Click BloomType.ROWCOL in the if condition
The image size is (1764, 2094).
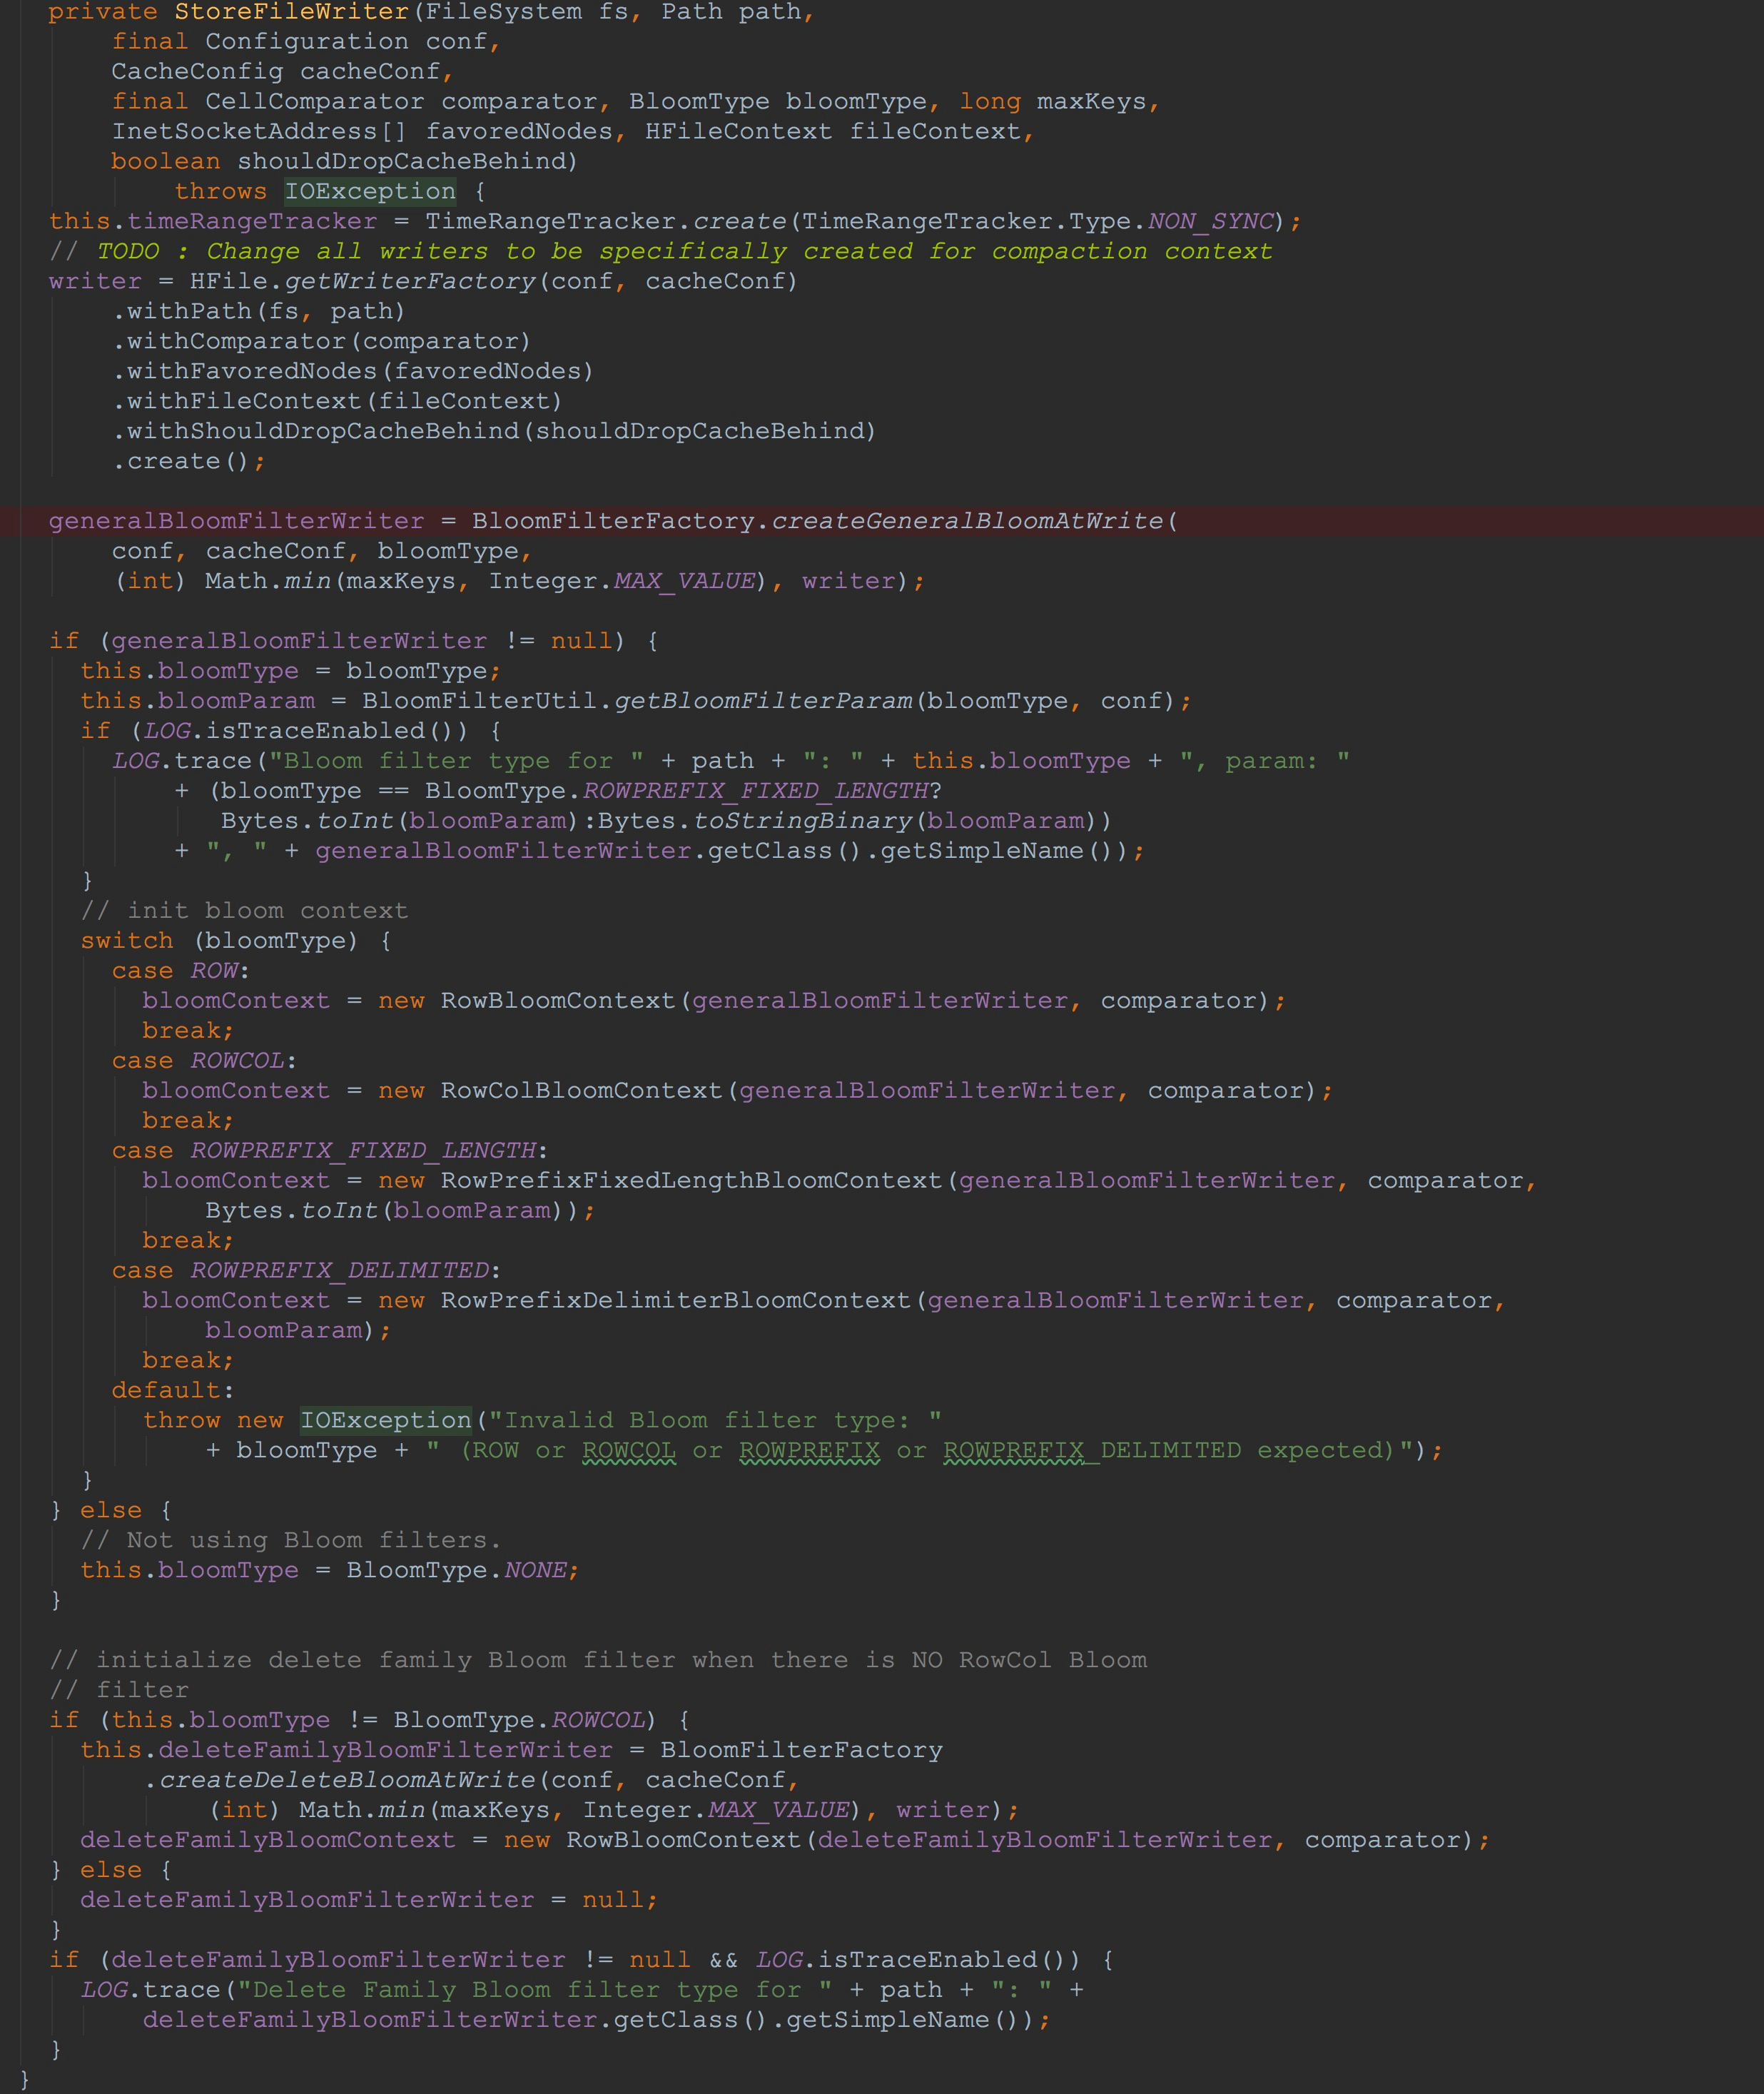(x=520, y=1721)
